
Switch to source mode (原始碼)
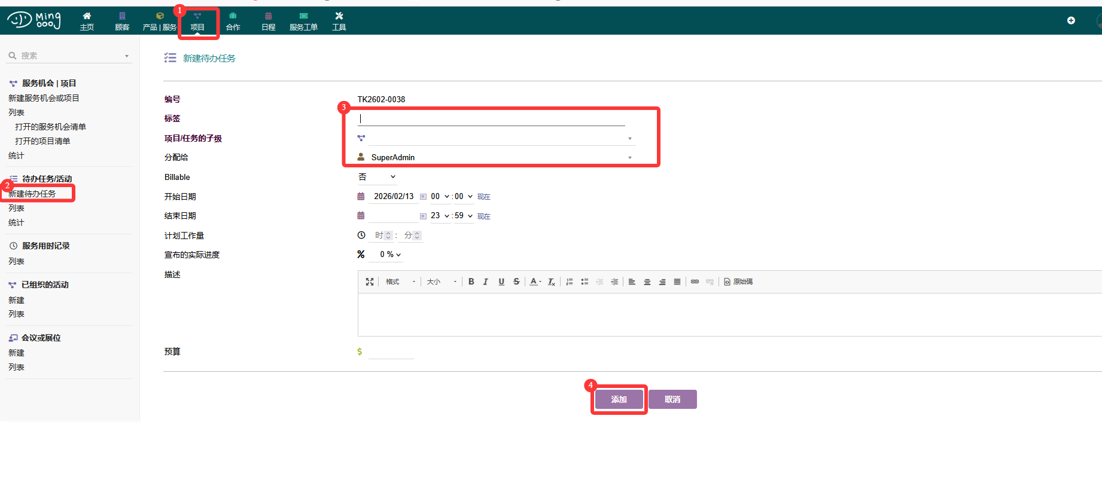point(738,282)
